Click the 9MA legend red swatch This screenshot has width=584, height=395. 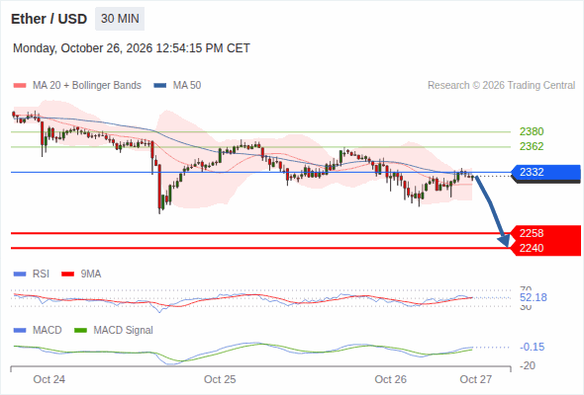click(x=67, y=275)
